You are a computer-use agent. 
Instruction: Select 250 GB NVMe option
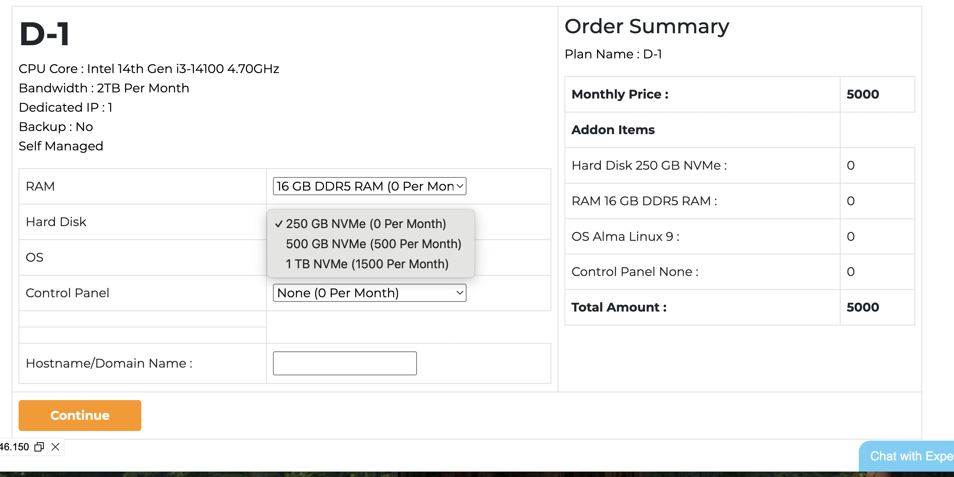point(366,224)
